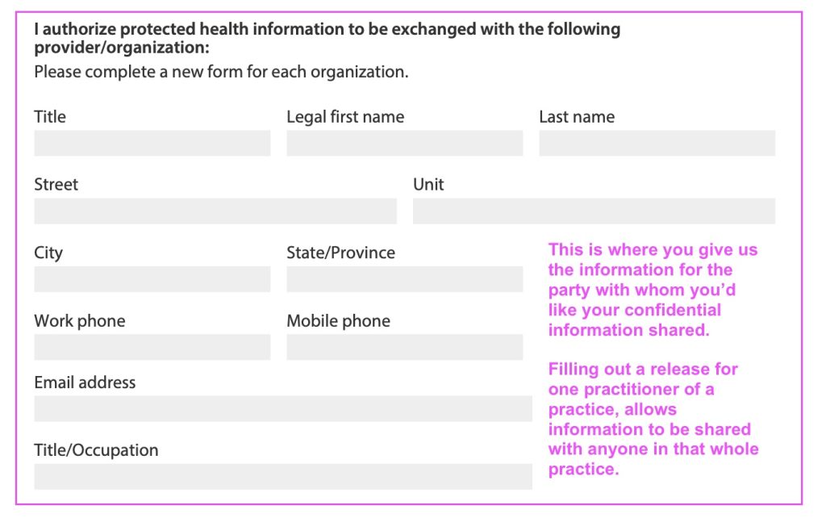Click the 'Please complete a new form' instruction
This screenshot has height=518, width=826.
[221, 72]
